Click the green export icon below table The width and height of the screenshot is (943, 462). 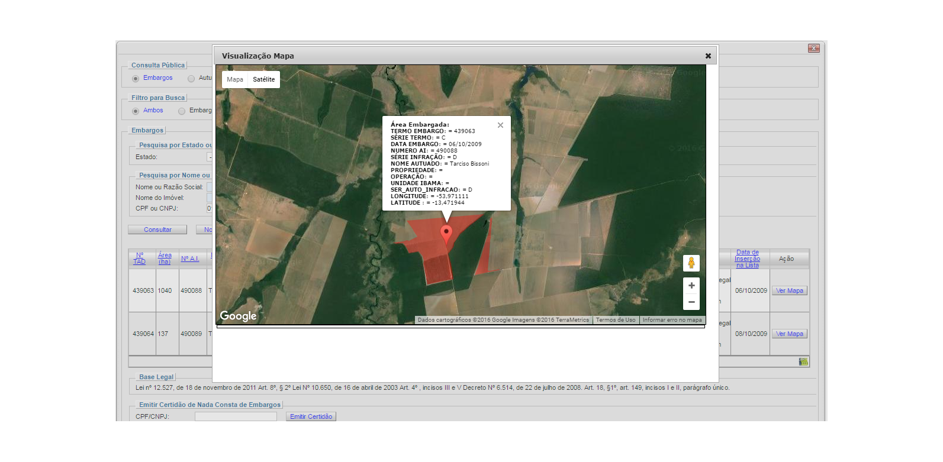[x=803, y=361]
